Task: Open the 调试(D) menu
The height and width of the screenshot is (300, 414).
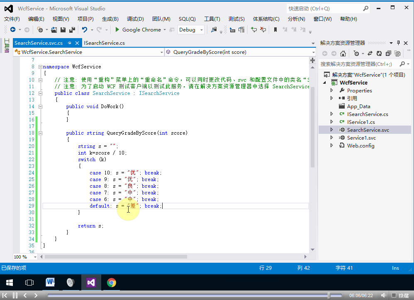Action: coord(135,19)
